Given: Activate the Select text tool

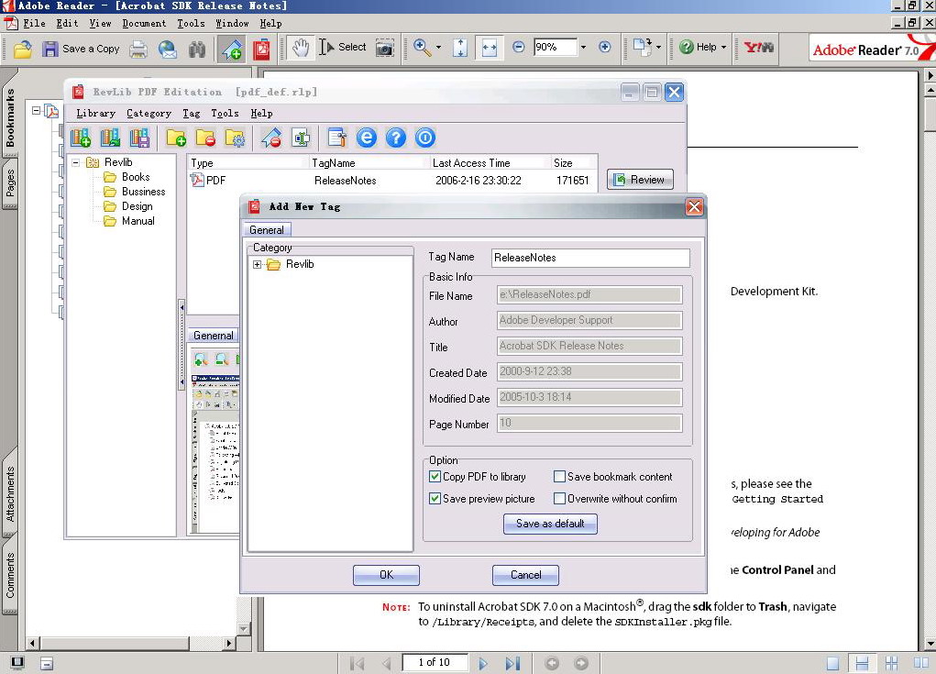Looking at the screenshot, I should click(342, 47).
